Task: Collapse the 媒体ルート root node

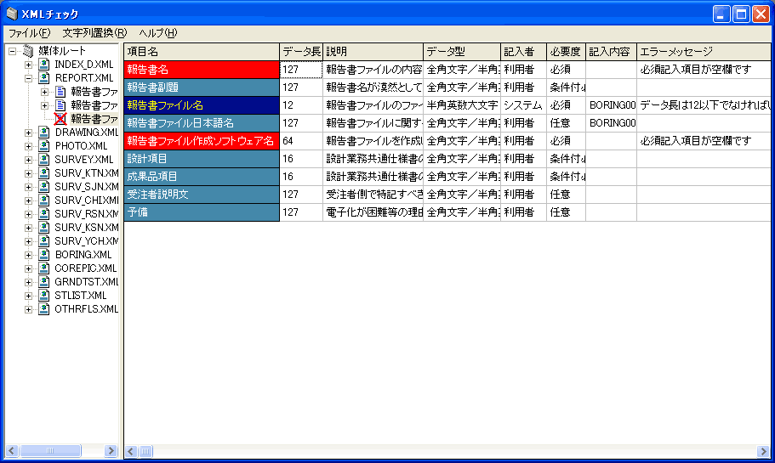Action: tap(13, 51)
